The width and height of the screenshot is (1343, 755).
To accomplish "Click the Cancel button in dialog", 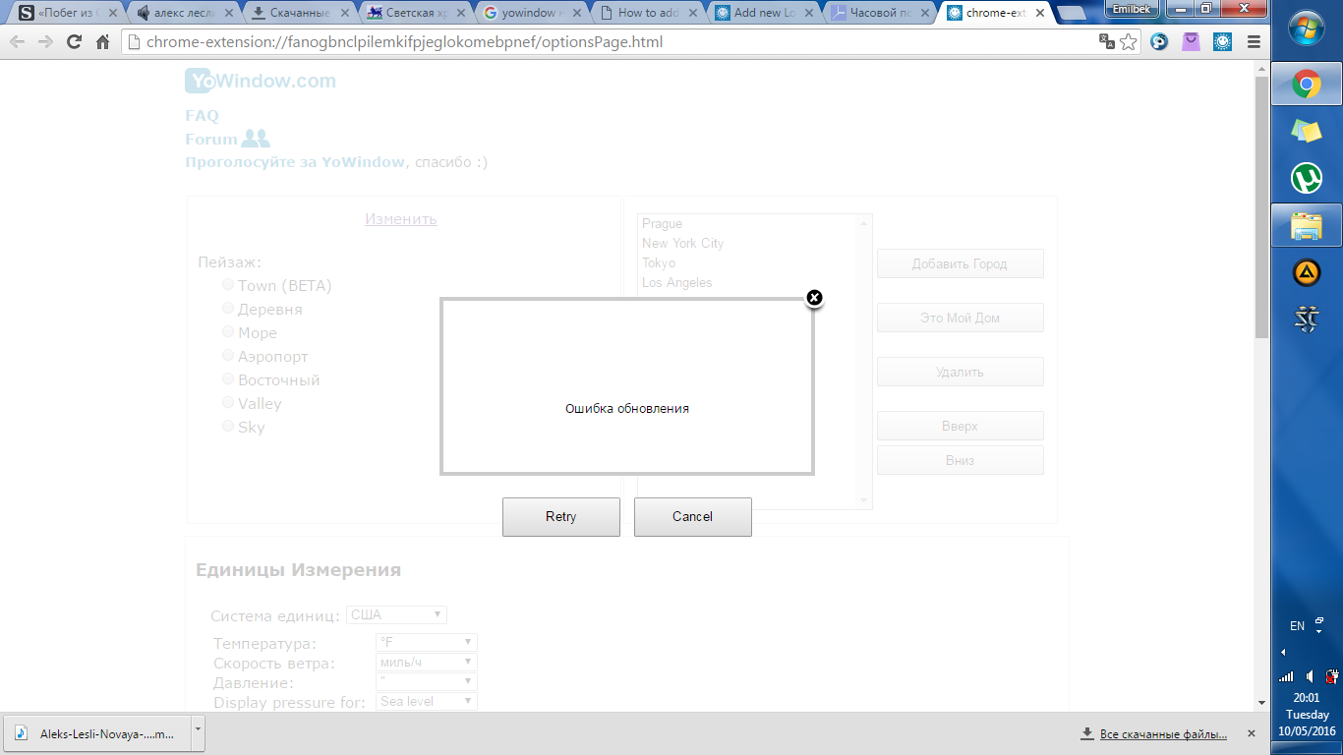I will click(x=692, y=517).
